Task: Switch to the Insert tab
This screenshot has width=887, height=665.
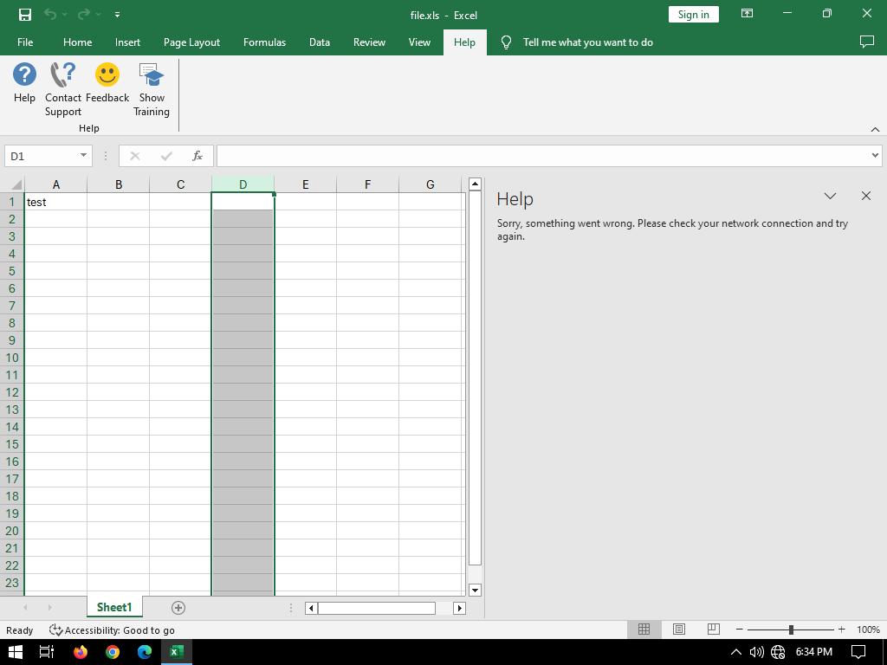Action: 127,42
